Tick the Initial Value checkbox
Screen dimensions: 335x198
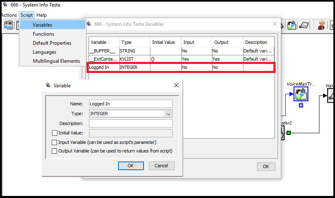pos(55,133)
